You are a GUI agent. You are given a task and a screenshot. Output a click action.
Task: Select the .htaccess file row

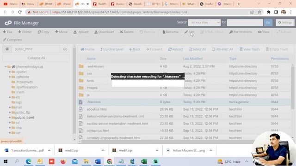coord(184,102)
